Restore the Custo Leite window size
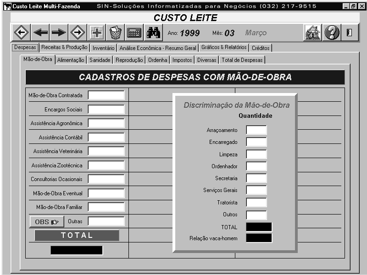 (353, 6)
